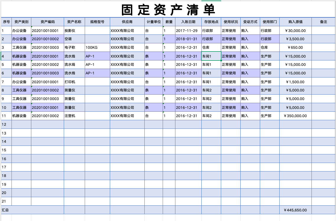336x221 pixels.
Task: Select the 台 unit cell in row 11
Action: [154, 116]
